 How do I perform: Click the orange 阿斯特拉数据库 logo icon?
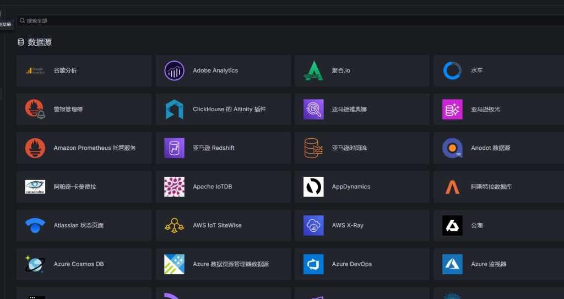pyautogui.click(x=452, y=187)
